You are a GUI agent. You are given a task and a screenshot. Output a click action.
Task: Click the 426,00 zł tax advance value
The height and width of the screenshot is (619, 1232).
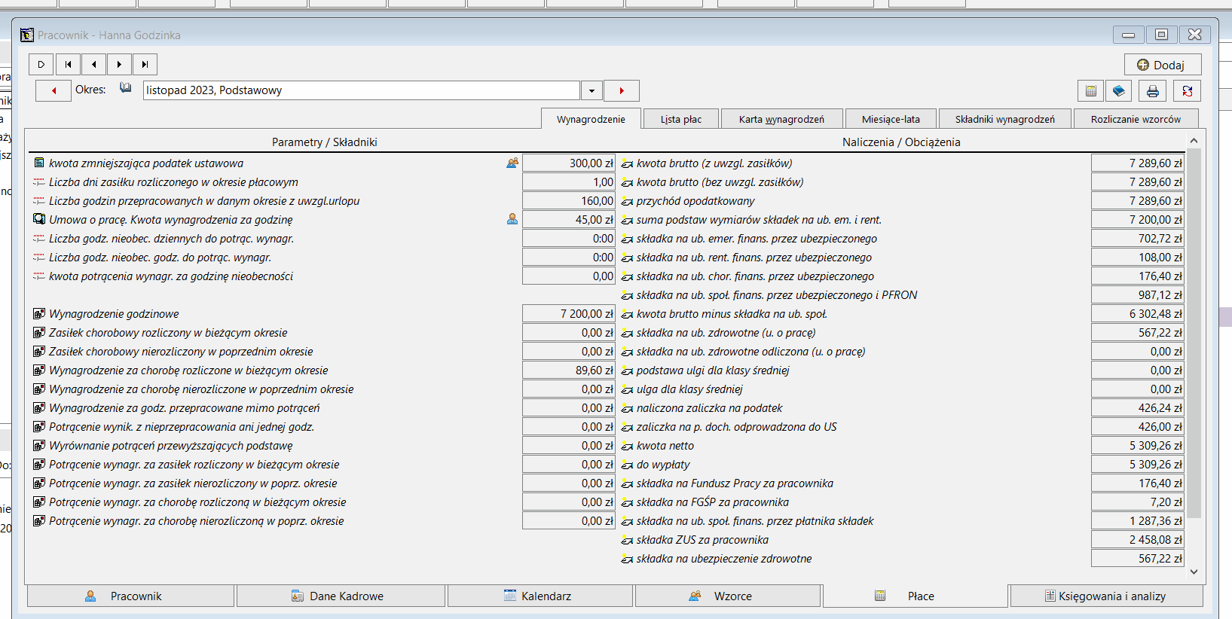[x=1138, y=427]
